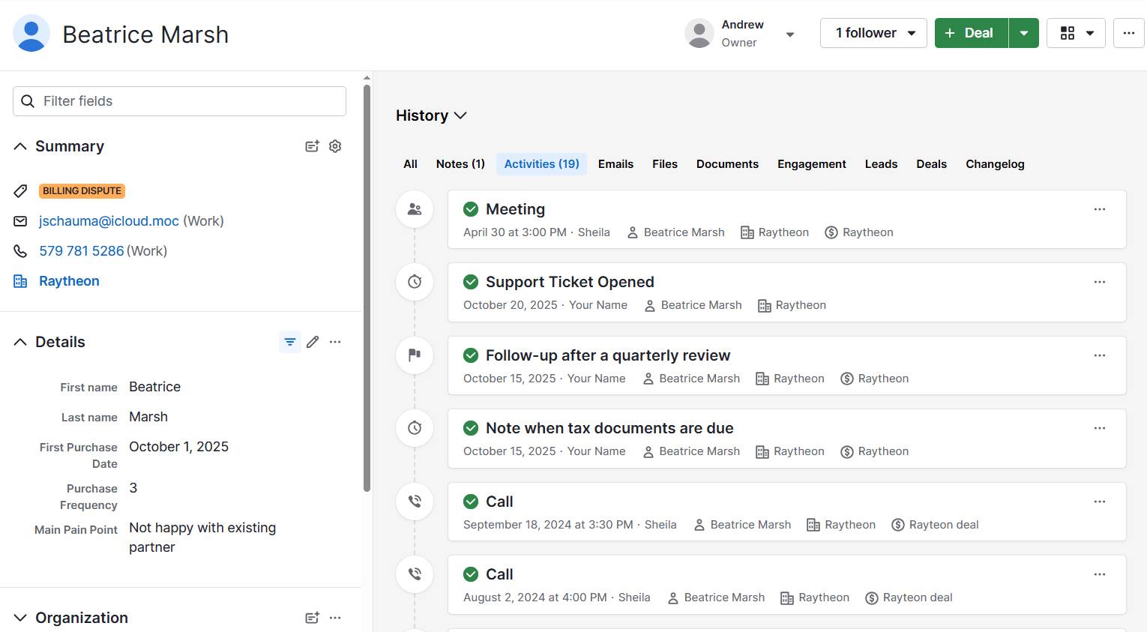Viewport: 1147px width, 632px height.
Task: Switch to the Notes (1) tab
Action: tap(460, 164)
